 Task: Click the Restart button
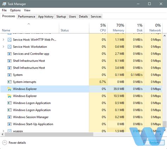click(x=154, y=143)
